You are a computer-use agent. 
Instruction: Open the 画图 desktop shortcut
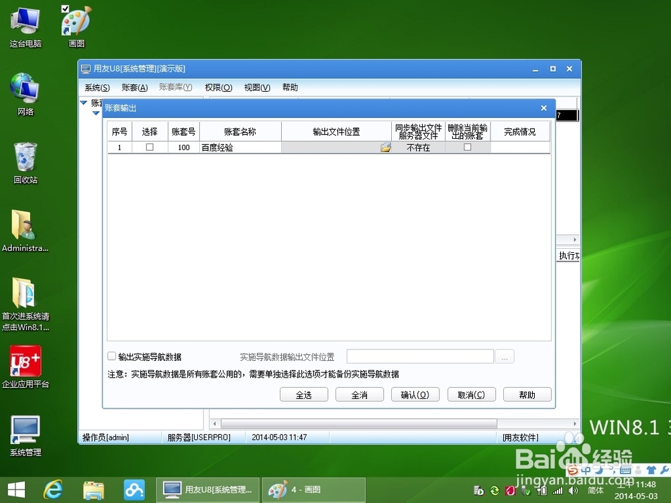pyautogui.click(x=76, y=27)
